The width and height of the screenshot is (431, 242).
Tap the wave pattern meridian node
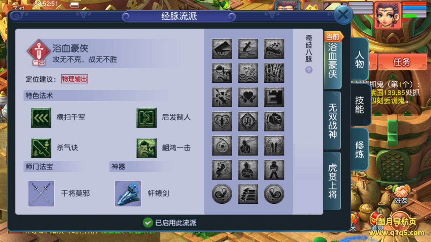[x=248, y=73]
